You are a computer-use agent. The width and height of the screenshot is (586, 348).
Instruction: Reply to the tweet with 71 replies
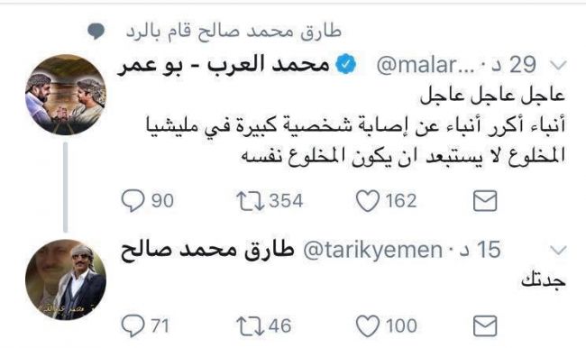click(x=133, y=325)
